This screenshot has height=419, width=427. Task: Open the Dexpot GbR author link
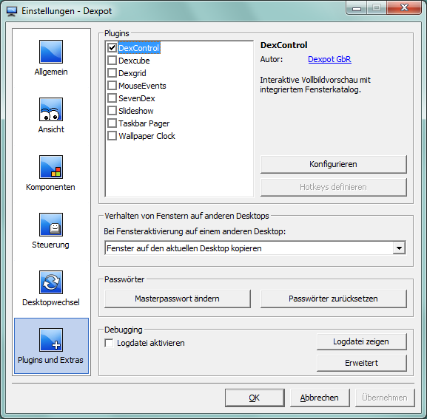[x=329, y=59]
